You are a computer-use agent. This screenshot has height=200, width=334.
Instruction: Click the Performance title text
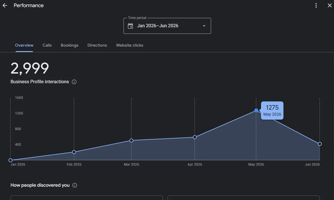(28, 5)
